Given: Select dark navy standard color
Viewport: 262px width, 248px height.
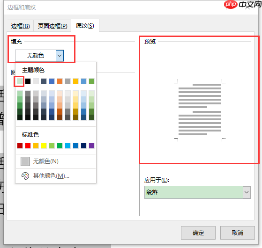Looking at the screenshot, I should 84,146.
